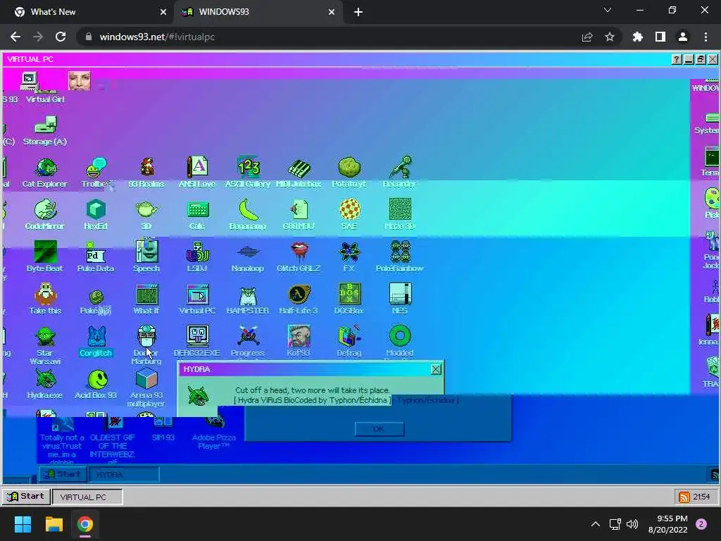Select the inner HYDRA taskbar entry

(124, 474)
